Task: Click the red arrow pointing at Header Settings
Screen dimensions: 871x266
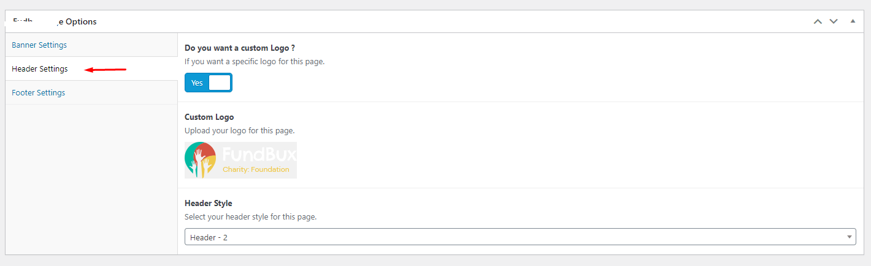Action: tap(105, 70)
